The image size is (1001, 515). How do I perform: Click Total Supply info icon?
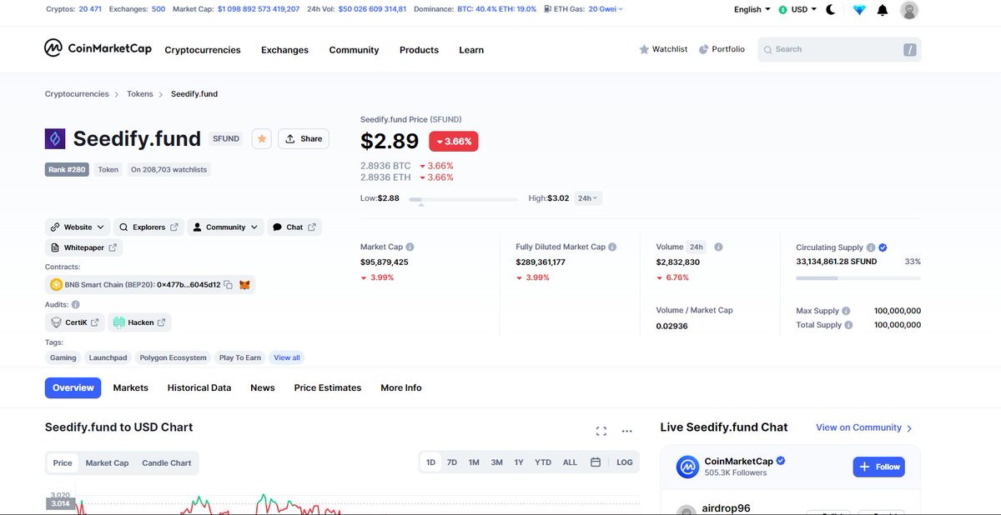pyautogui.click(x=848, y=325)
